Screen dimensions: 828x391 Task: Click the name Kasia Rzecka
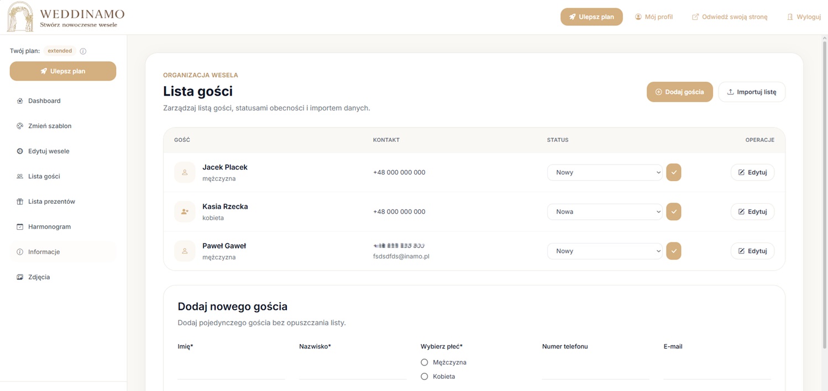[225, 207]
